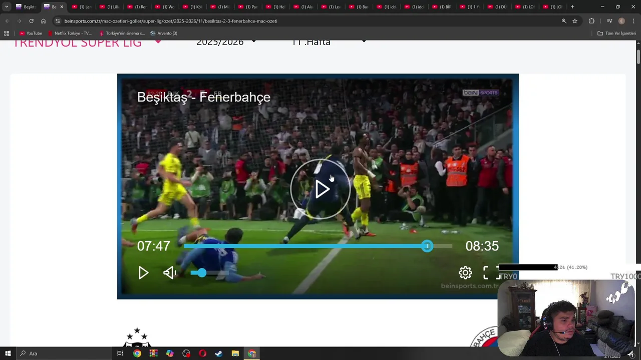Mute the video using the speaker icon
The height and width of the screenshot is (360, 641).
pos(170,272)
